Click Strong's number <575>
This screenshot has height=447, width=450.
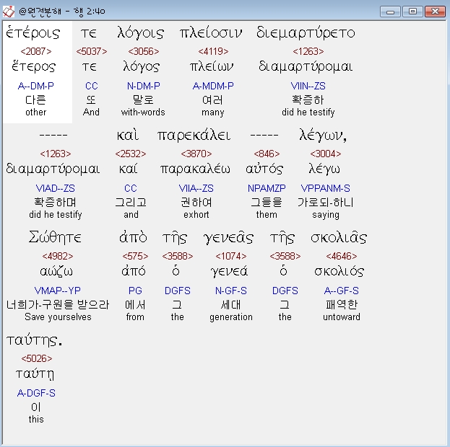[135, 256]
